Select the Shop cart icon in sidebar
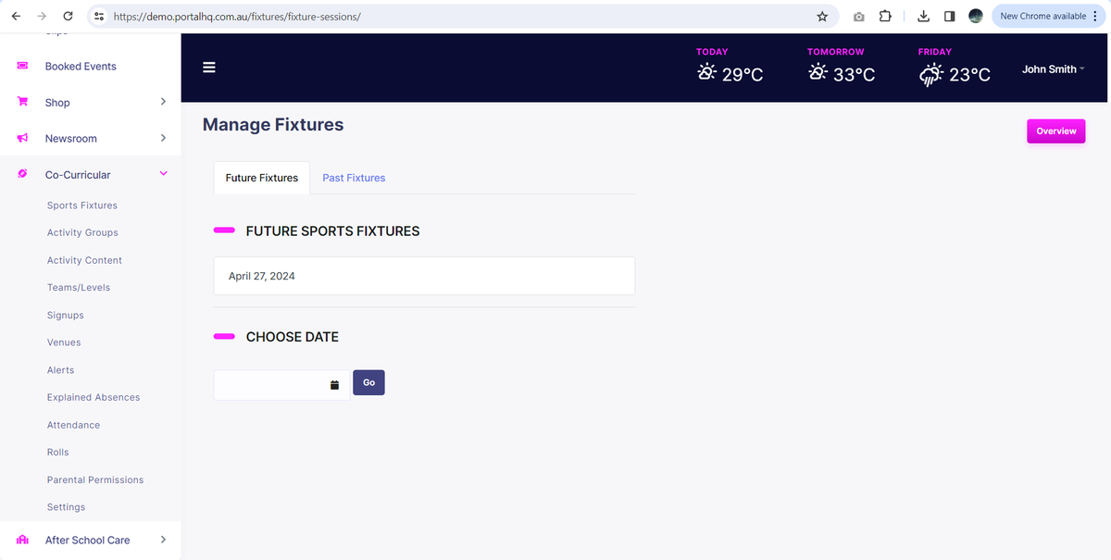 [22, 102]
